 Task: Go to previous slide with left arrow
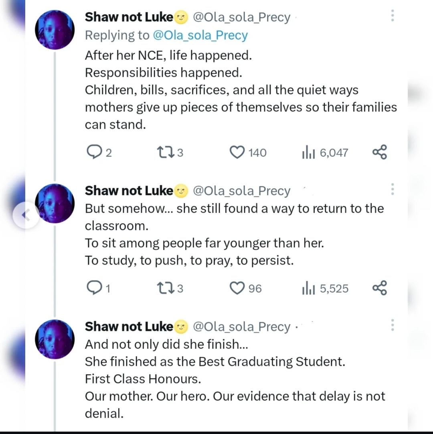26,215
